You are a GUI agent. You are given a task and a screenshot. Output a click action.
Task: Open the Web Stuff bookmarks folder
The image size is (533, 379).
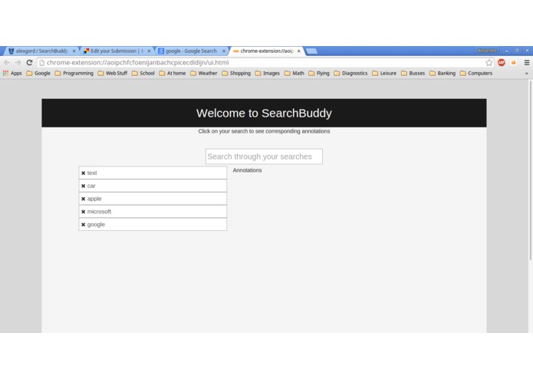(x=113, y=73)
